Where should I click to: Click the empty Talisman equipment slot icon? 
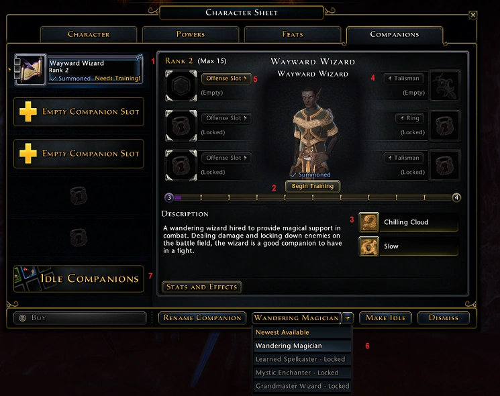[444, 86]
